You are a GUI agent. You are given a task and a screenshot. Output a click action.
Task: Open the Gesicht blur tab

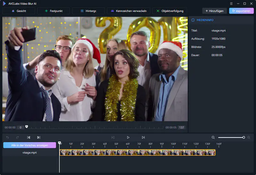pyautogui.click(x=19, y=11)
